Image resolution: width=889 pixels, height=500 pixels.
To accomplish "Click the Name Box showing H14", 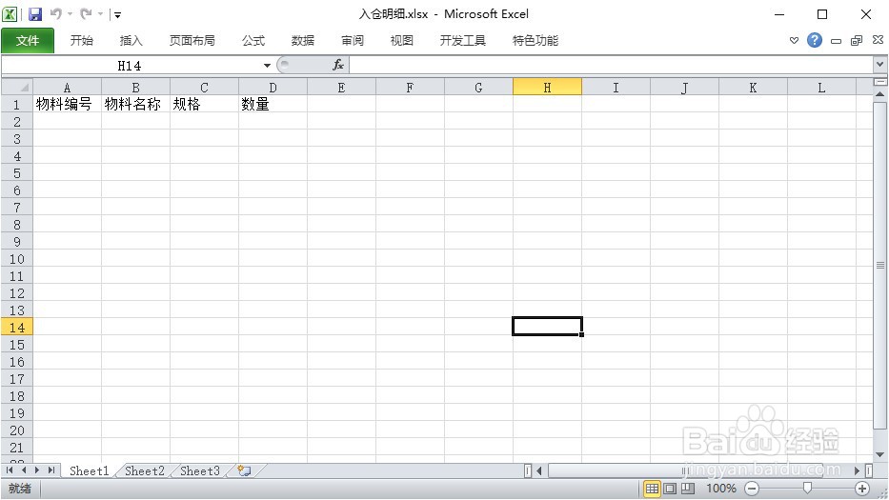I will tap(130, 66).
